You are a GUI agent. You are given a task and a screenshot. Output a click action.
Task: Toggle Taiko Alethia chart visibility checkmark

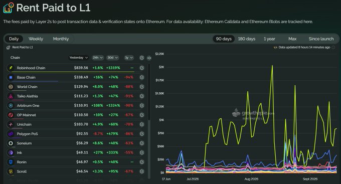142,96
